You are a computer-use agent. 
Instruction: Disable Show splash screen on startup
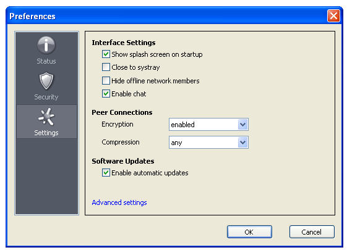point(106,54)
